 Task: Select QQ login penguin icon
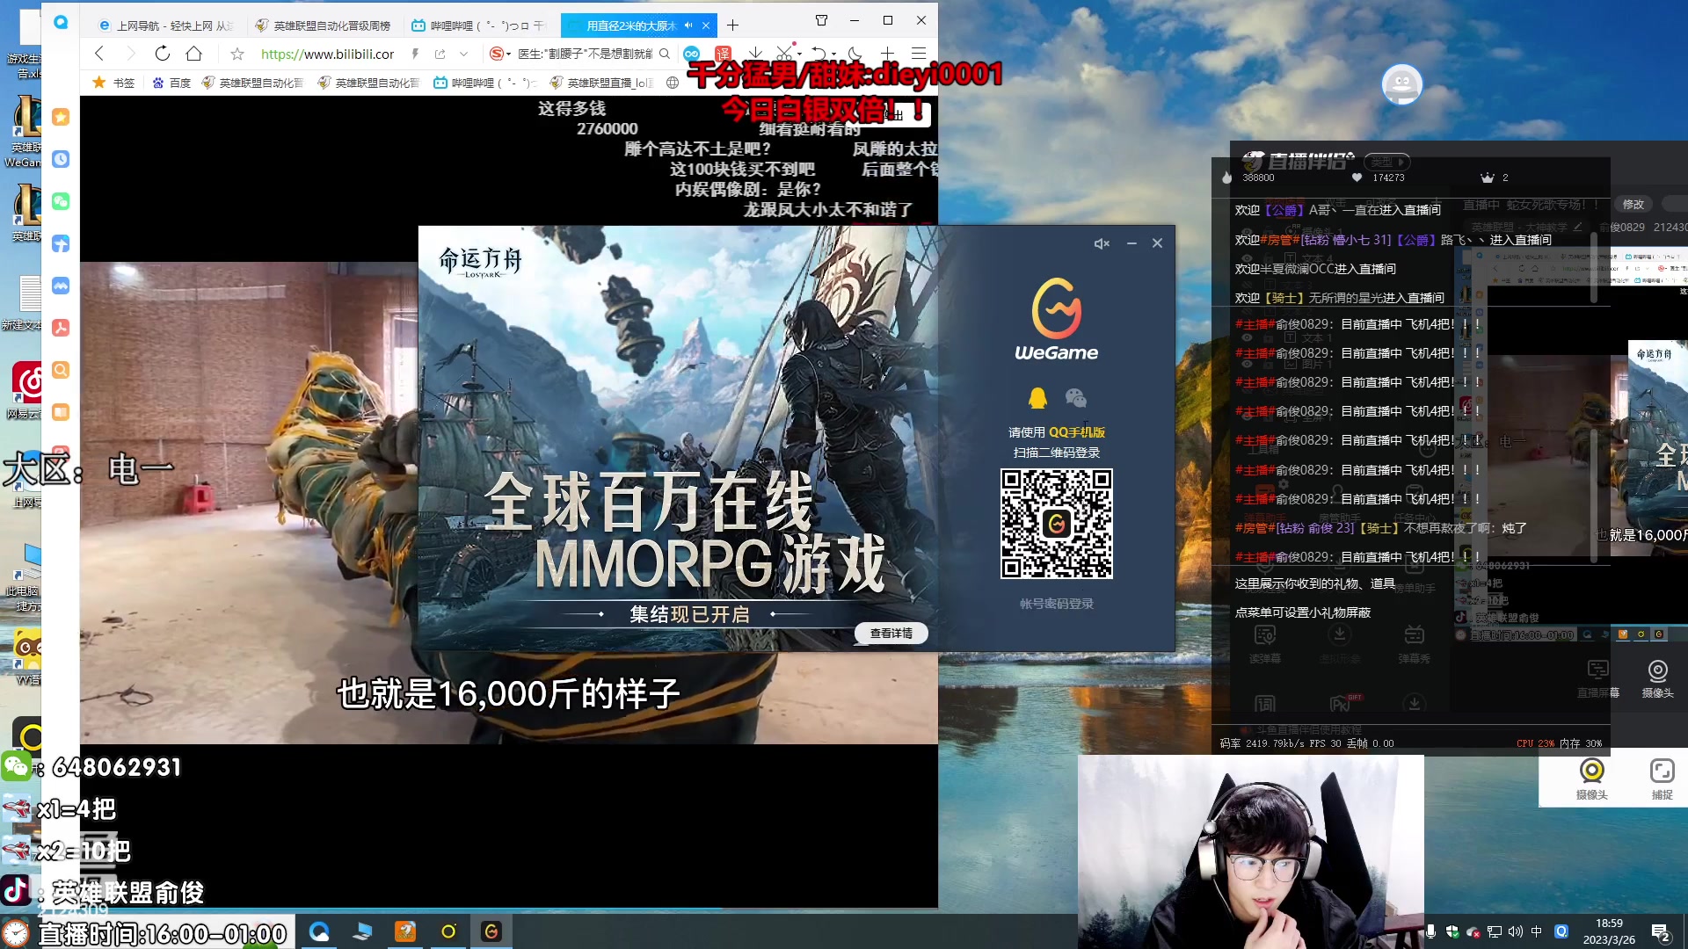(1037, 398)
